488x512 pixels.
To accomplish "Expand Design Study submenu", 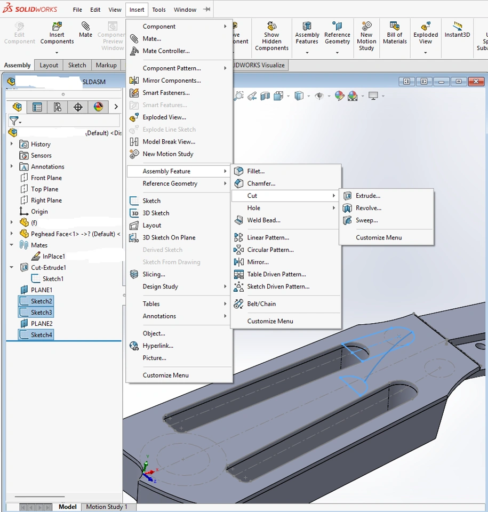I will 179,286.
